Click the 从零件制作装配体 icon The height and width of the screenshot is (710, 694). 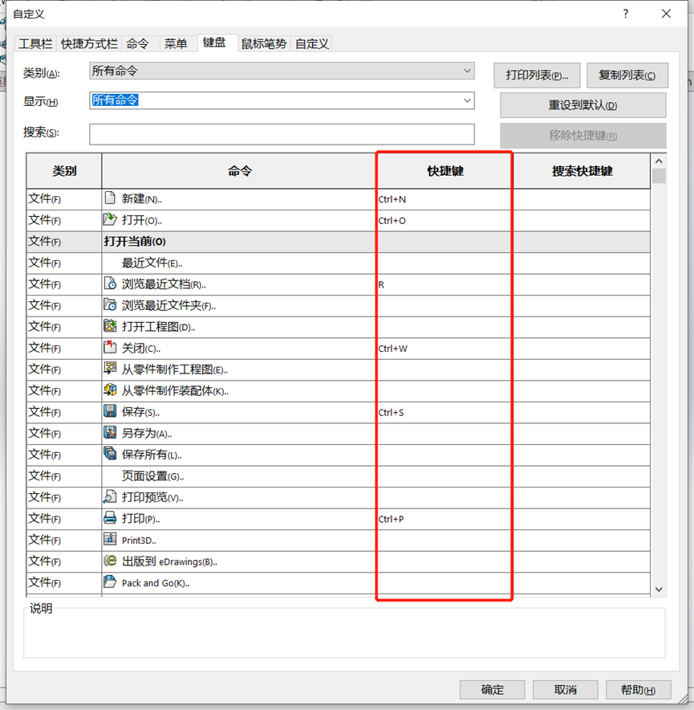coord(110,390)
